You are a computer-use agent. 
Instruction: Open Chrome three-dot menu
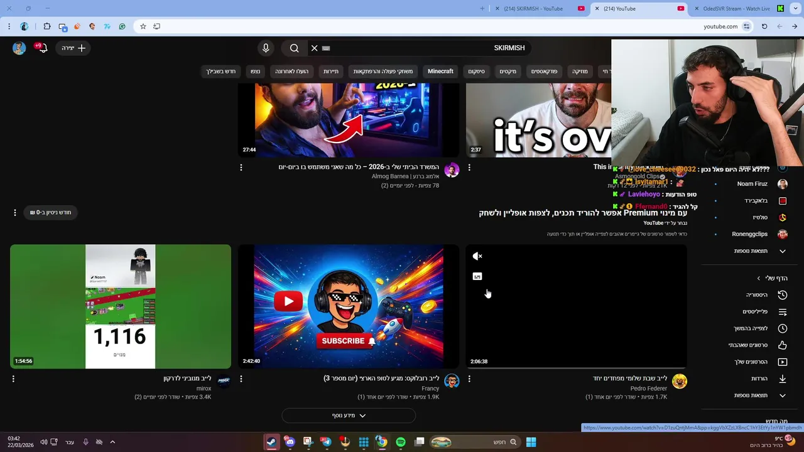pyautogui.click(x=9, y=26)
